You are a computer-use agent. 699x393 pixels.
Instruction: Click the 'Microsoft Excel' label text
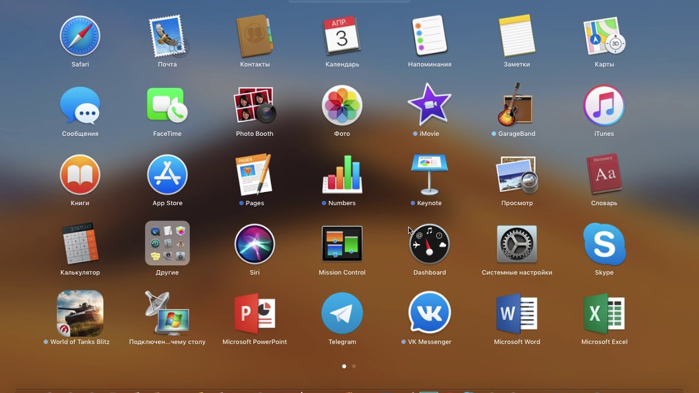click(605, 342)
